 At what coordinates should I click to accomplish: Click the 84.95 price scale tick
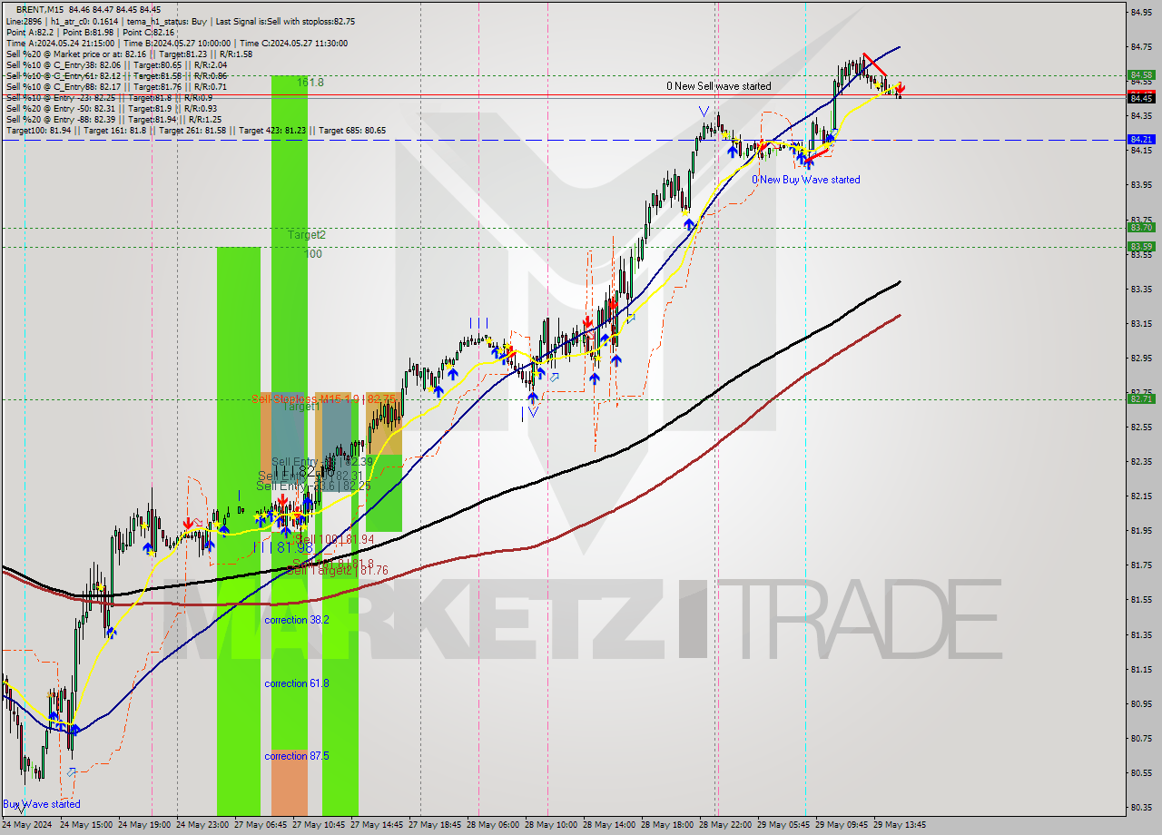tap(1141, 12)
